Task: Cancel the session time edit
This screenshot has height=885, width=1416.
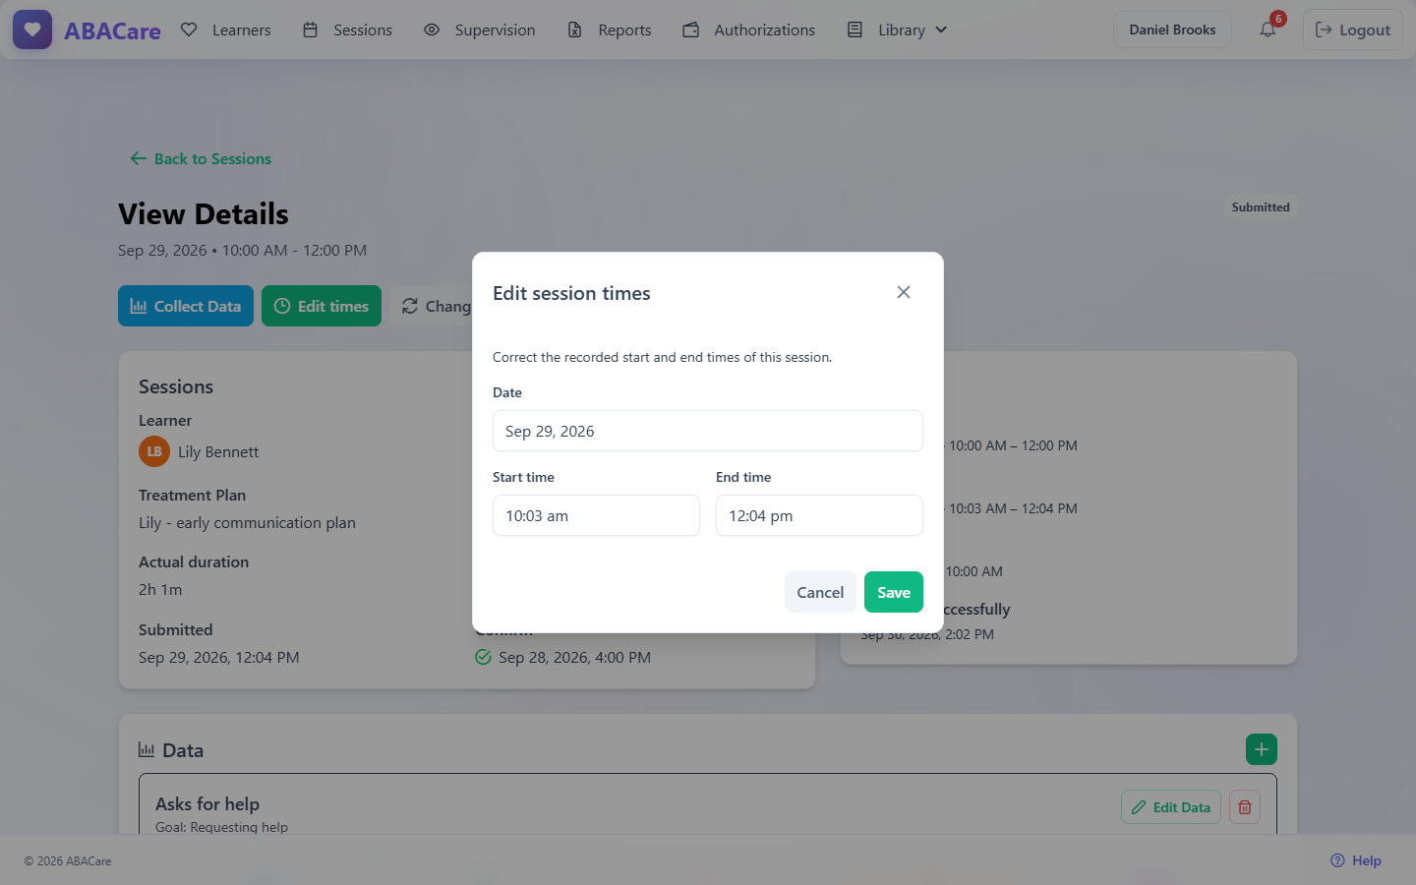Action: (x=820, y=592)
